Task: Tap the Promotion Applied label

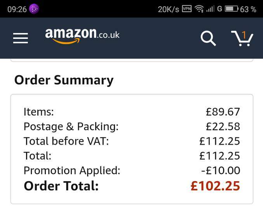Action: (x=72, y=170)
